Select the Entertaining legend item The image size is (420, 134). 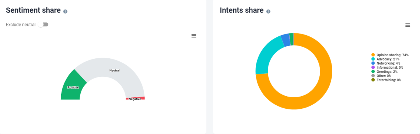pos(386,80)
